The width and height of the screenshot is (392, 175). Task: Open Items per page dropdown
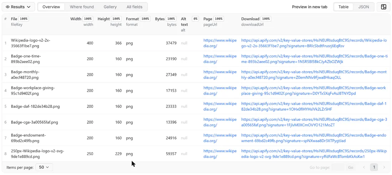44,167
